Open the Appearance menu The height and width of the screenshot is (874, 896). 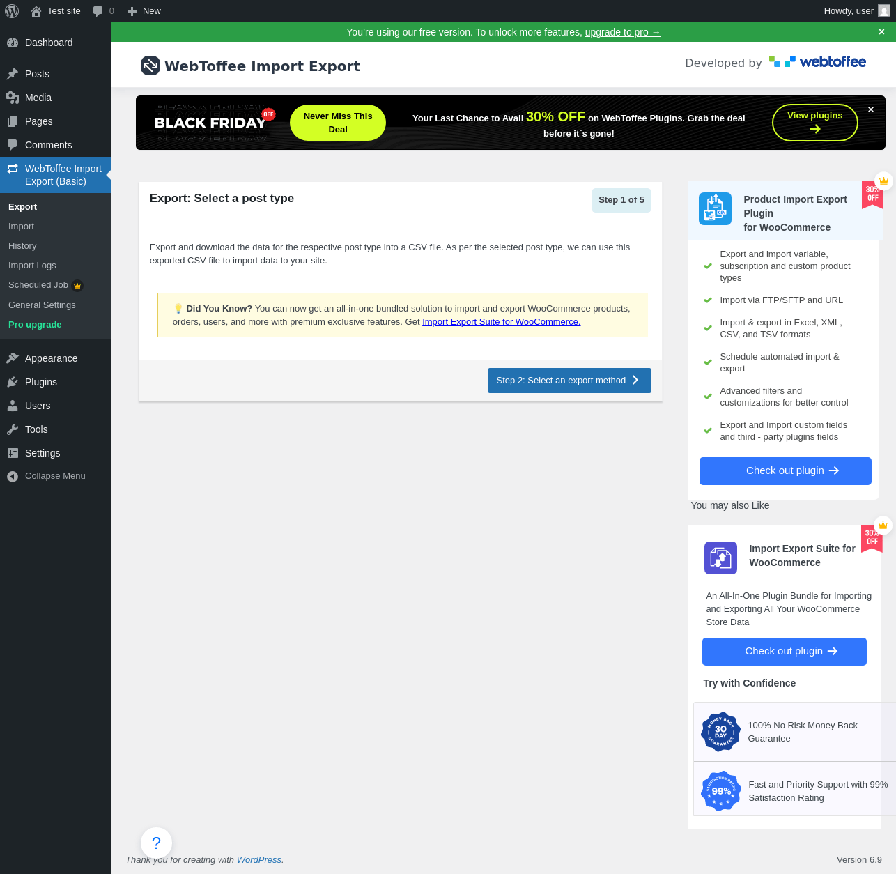(x=56, y=358)
